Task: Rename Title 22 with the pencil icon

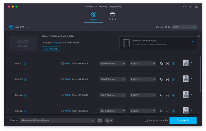Action: pos(25,63)
